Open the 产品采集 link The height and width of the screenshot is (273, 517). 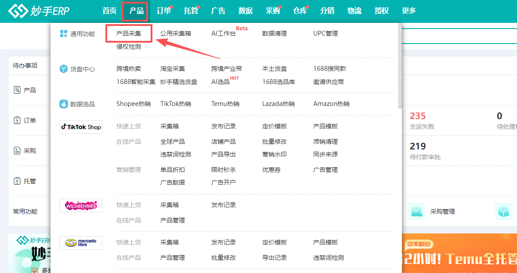pyautogui.click(x=129, y=33)
